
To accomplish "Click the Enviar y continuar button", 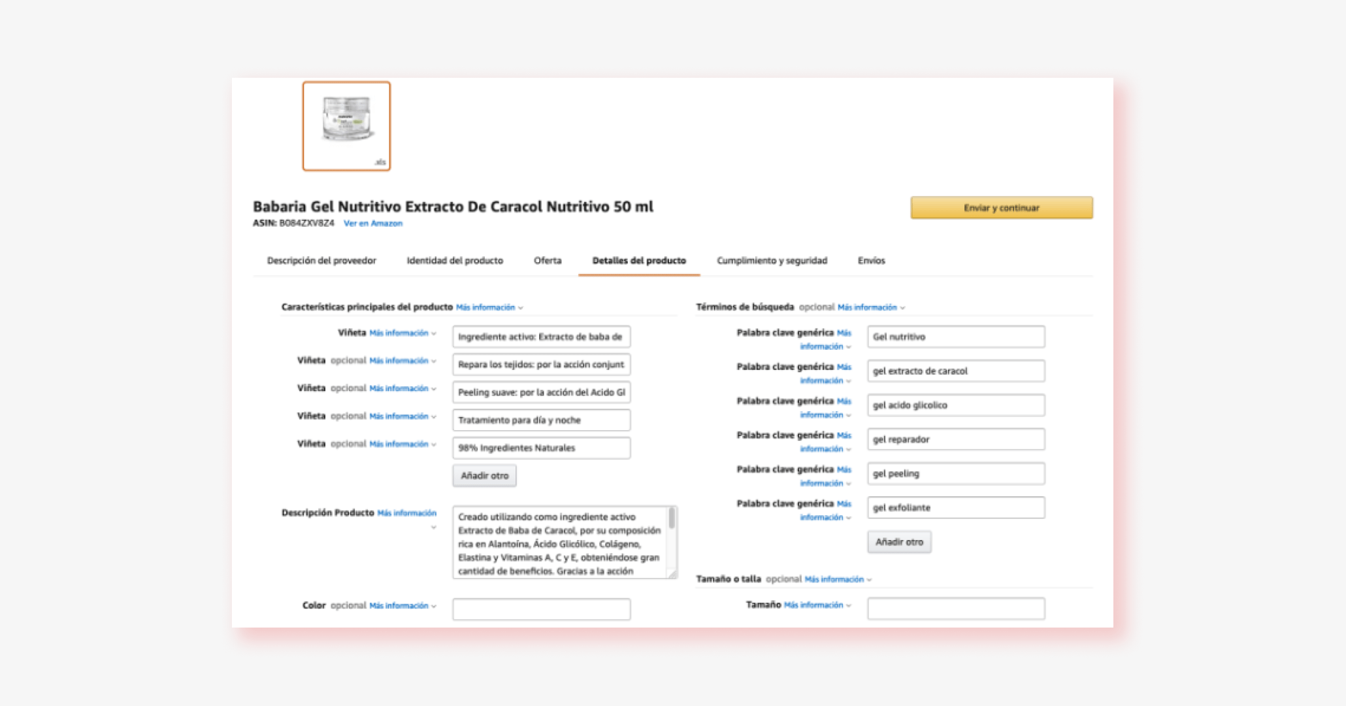I will point(1001,207).
